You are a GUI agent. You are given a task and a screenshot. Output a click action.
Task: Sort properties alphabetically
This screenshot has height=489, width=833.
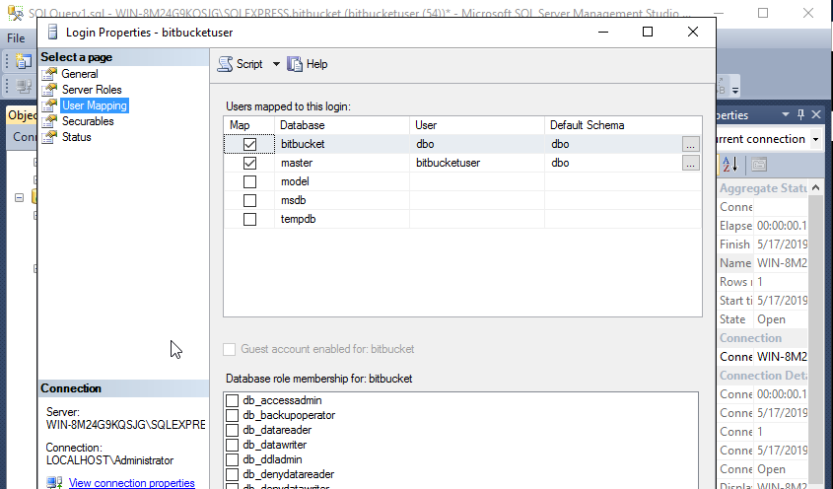[730, 165]
